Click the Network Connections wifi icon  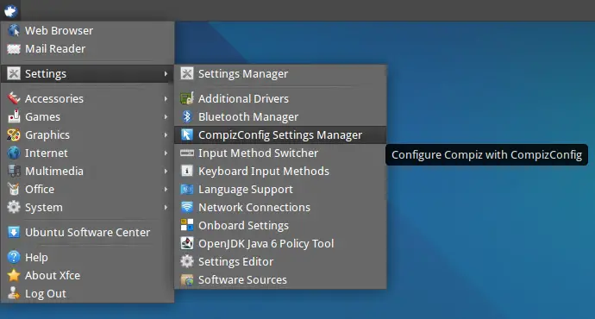(x=187, y=207)
